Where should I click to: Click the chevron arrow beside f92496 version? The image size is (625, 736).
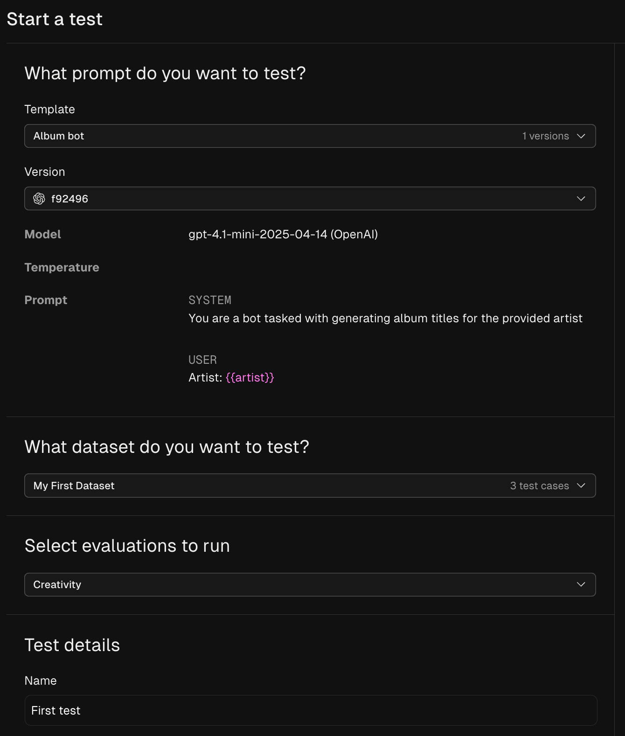coord(581,199)
